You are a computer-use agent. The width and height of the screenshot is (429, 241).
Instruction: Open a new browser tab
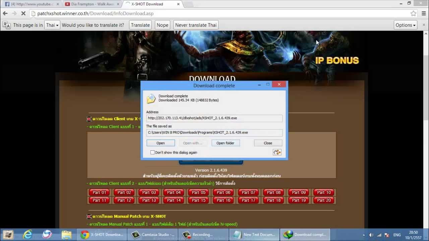click(188, 4)
